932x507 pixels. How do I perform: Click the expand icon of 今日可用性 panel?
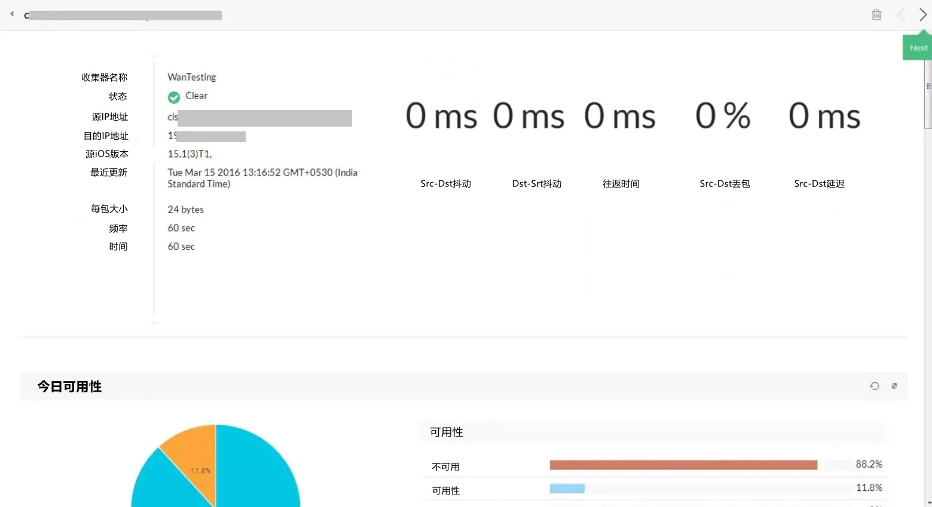894,386
